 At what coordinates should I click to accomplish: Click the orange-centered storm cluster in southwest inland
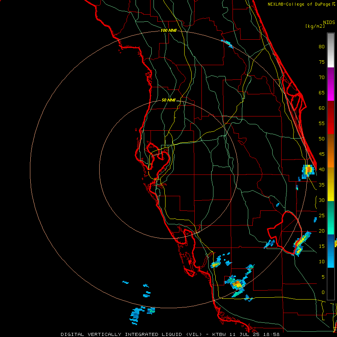pos(237,284)
